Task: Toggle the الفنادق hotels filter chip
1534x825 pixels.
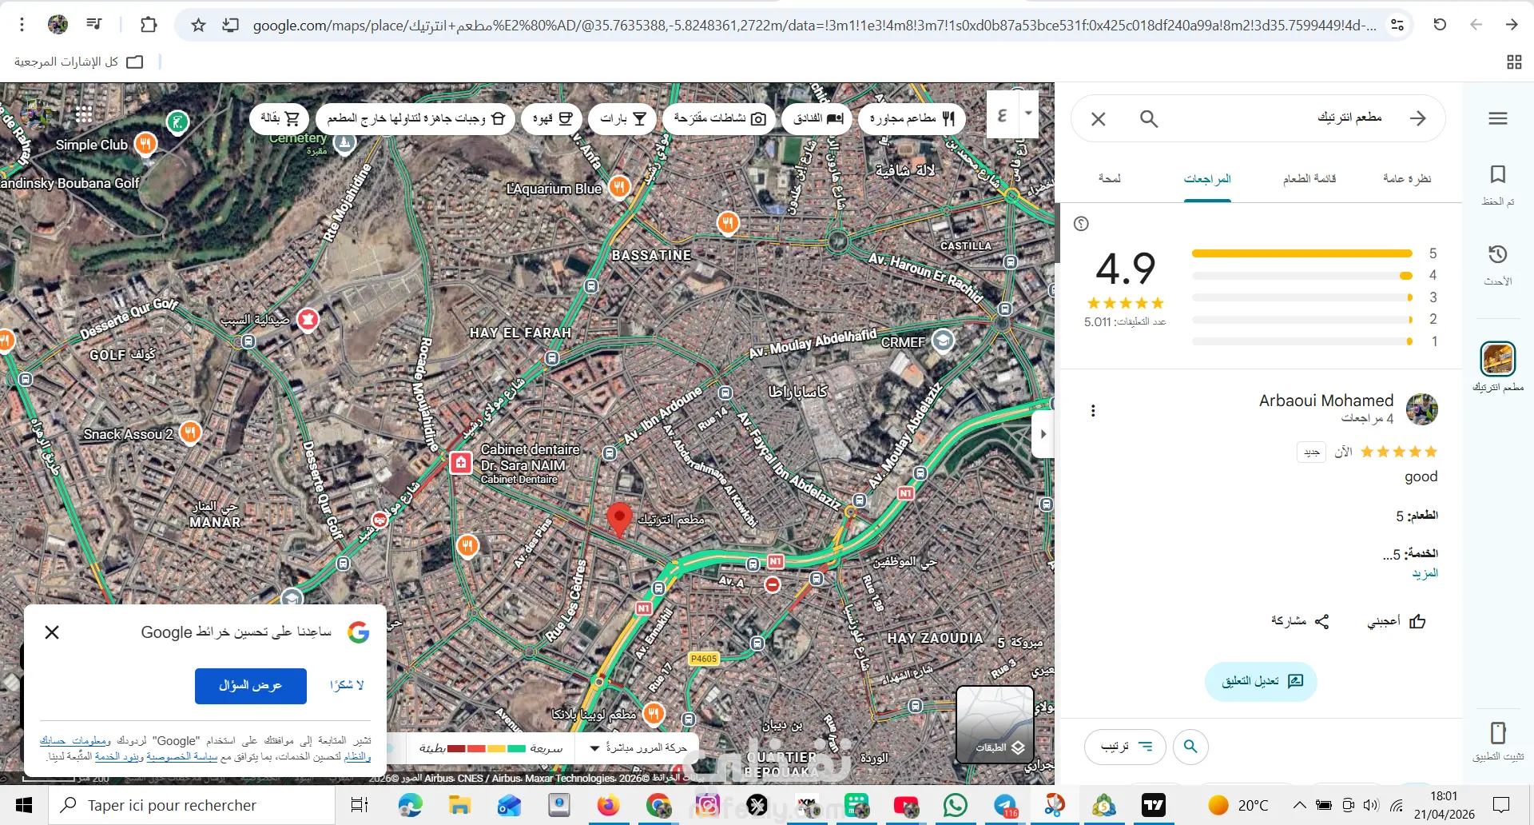Action: pyautogui.click(x=818, y=118)
